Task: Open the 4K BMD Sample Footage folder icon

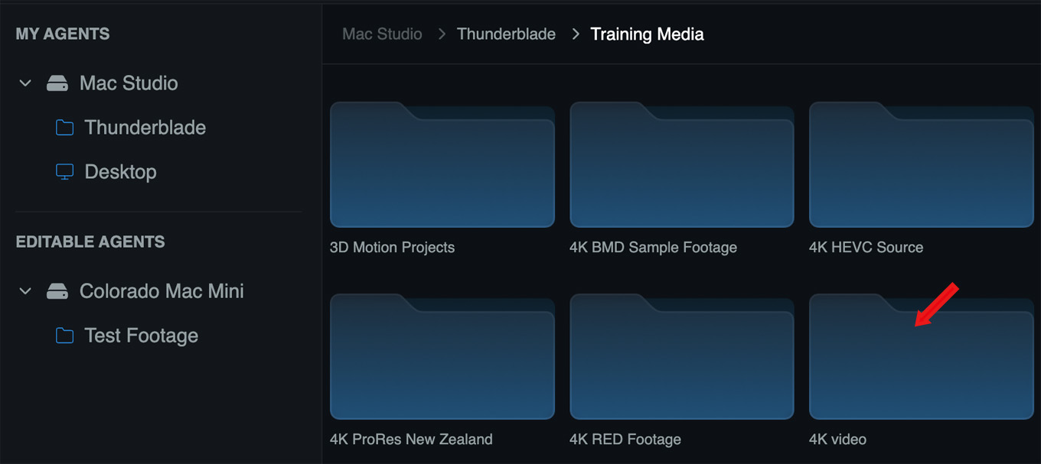Action: [x=681, y=166]
